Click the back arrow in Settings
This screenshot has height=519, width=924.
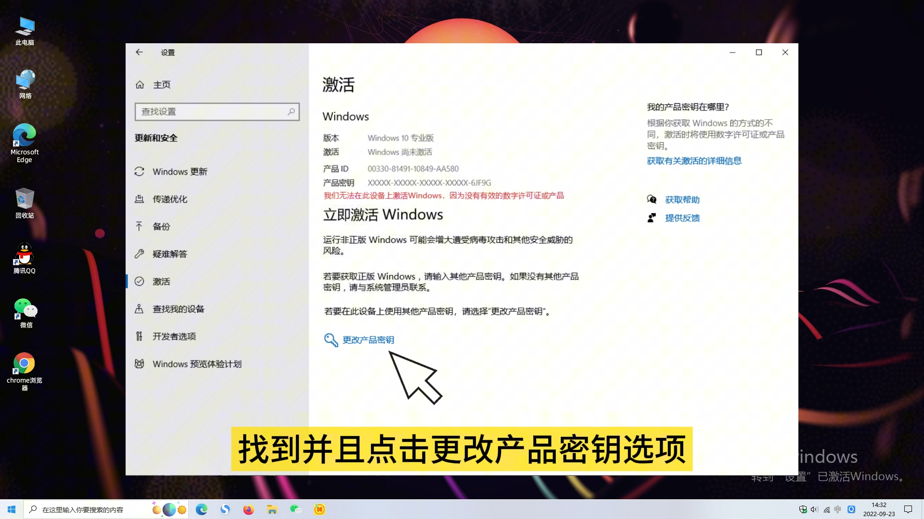pos(139,52)
